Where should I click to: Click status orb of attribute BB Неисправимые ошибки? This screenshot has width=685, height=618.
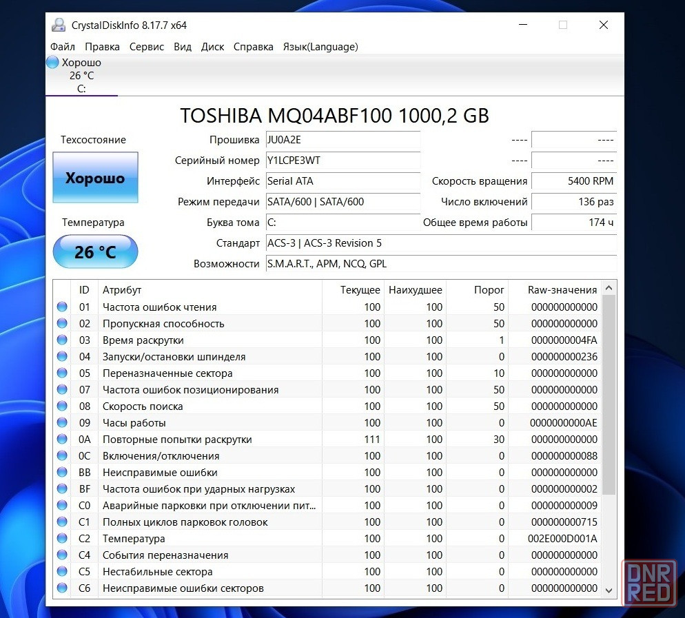tap(62, 472)
